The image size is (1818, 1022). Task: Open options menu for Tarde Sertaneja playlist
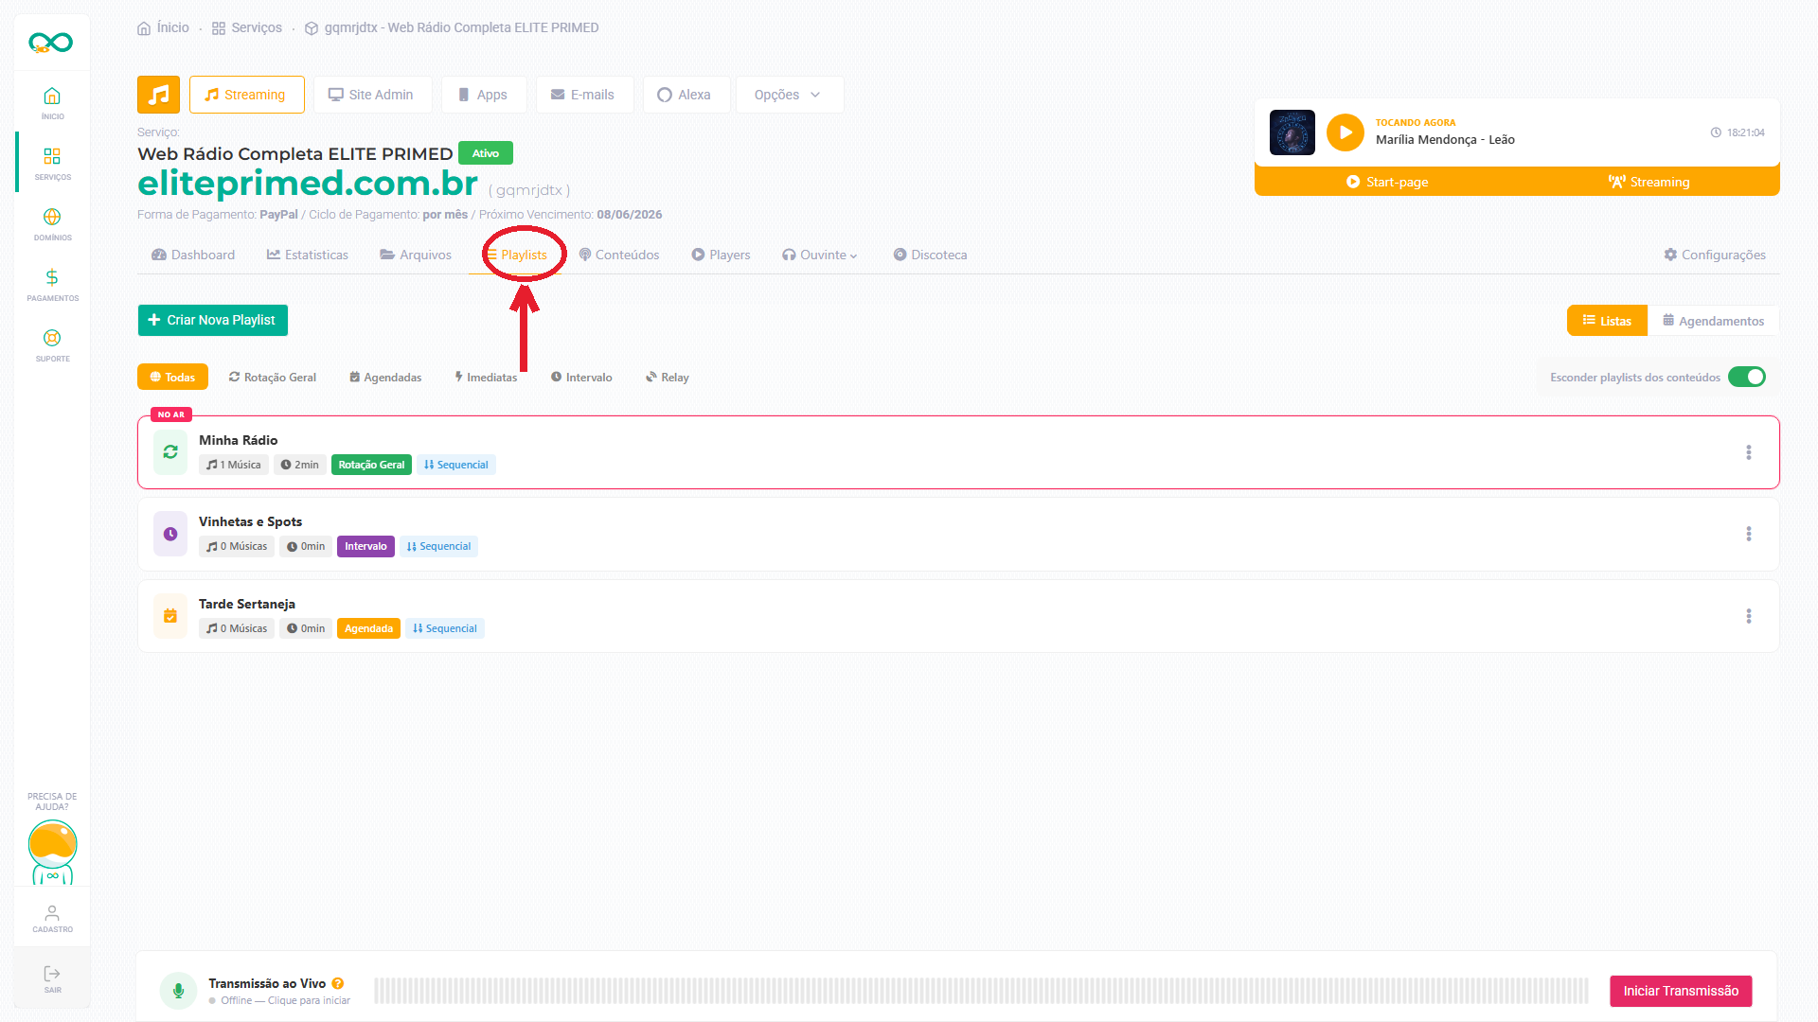coord(1748,616)
